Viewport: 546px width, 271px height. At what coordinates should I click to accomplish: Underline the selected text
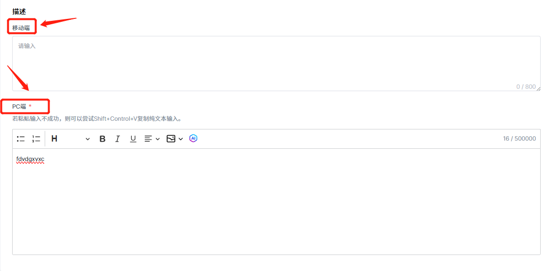(133, 139)
